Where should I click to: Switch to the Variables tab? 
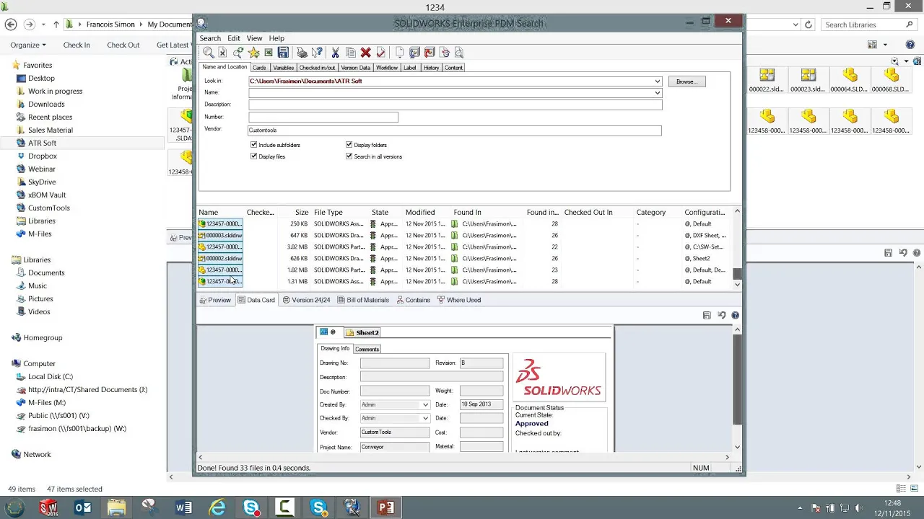(x=283, y=68)
